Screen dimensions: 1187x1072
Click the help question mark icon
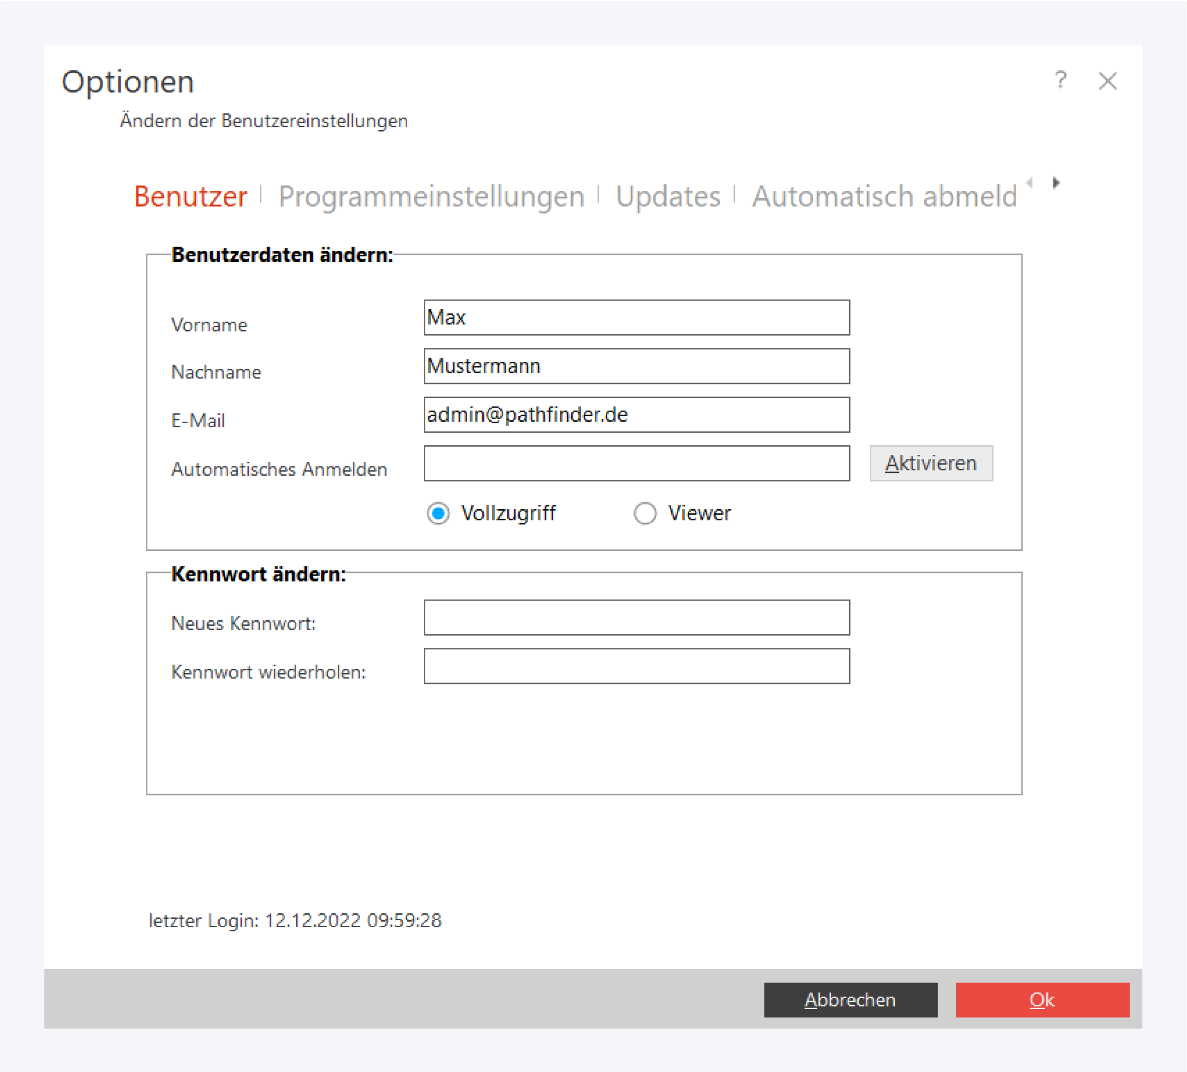pos(1060,80)
